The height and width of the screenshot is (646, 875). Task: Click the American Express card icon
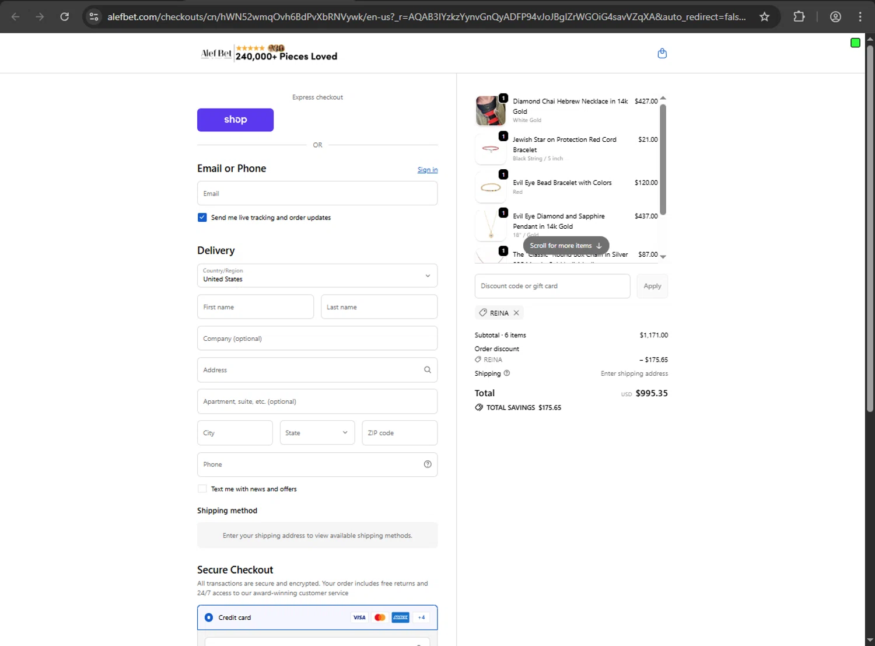coord(400,617)
